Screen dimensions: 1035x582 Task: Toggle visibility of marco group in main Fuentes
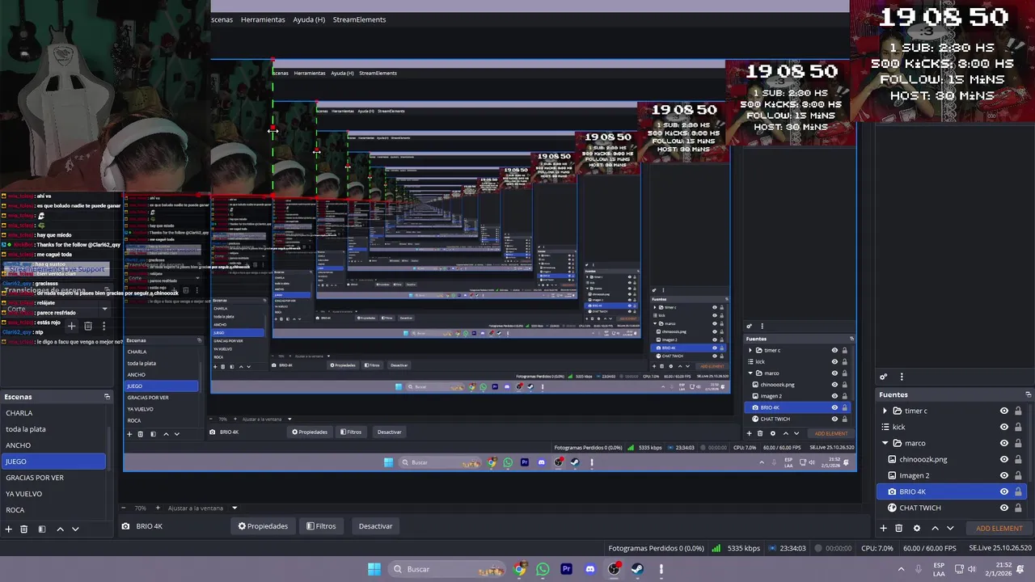(x=1004, y=443)
